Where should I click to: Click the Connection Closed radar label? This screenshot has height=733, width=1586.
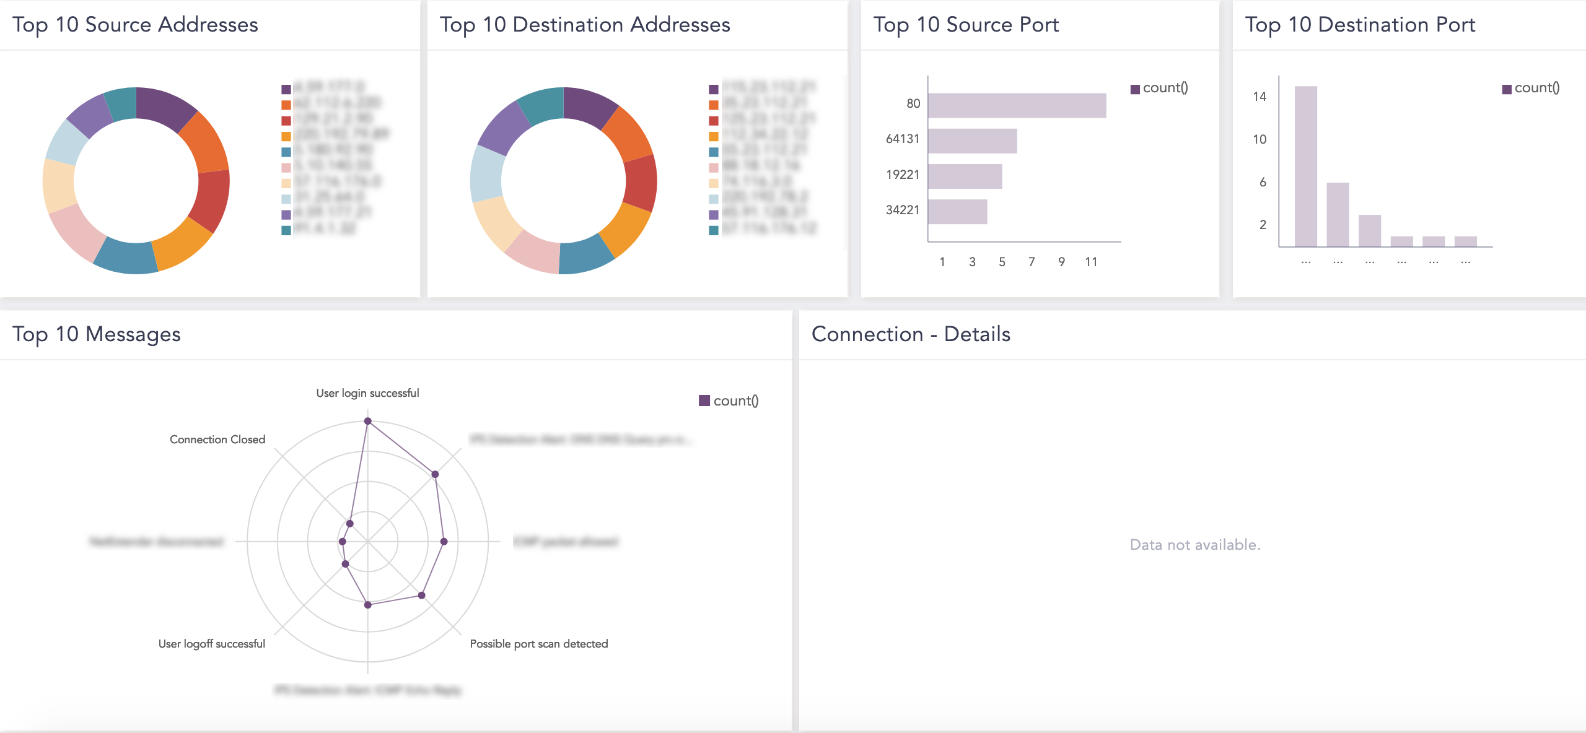pyautogui.click(x=217, y=440)
